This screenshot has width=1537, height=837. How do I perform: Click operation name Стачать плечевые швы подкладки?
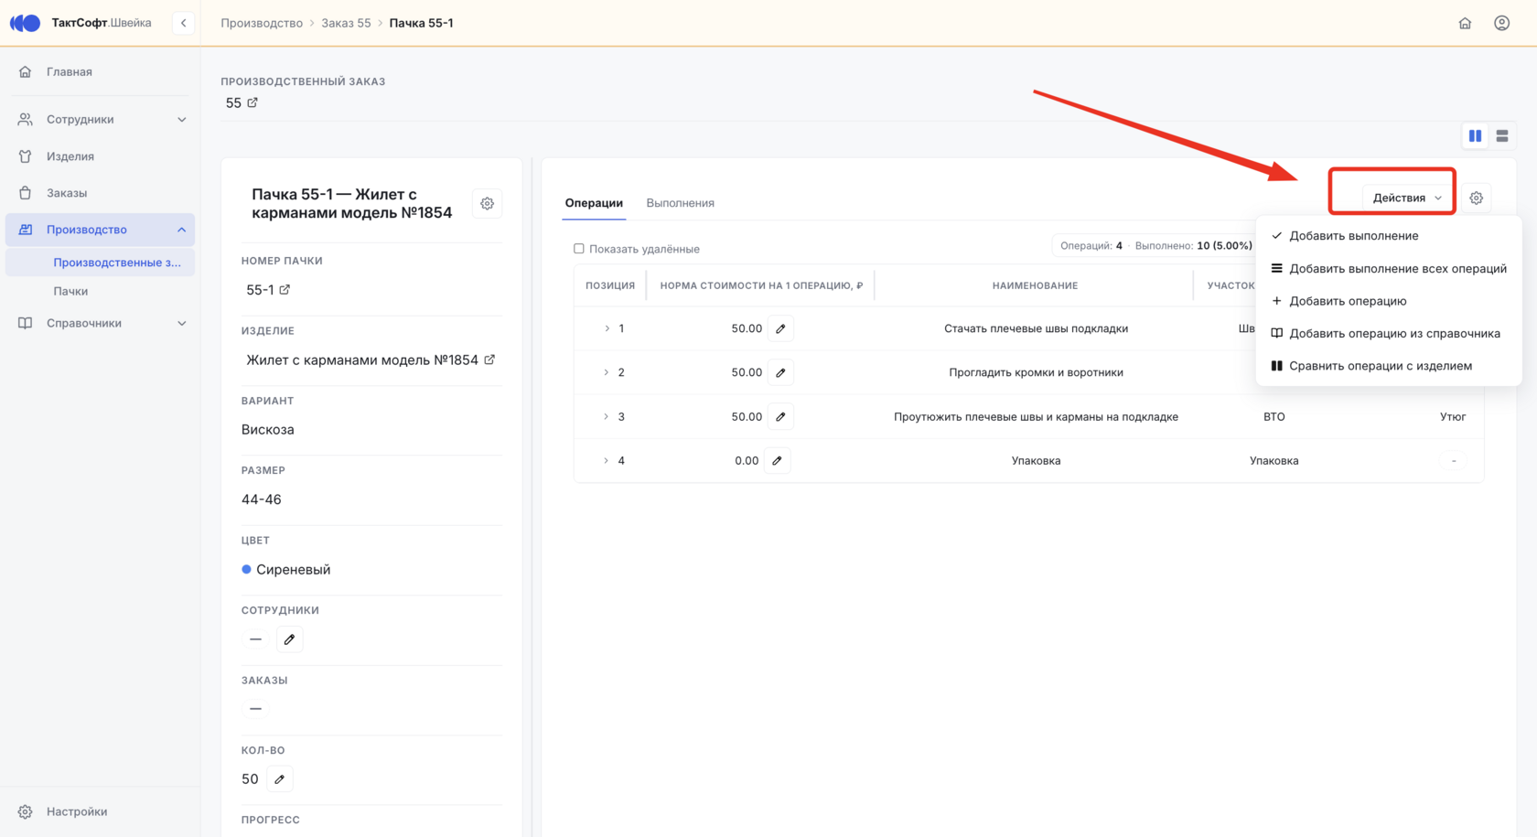point(1036,328)
